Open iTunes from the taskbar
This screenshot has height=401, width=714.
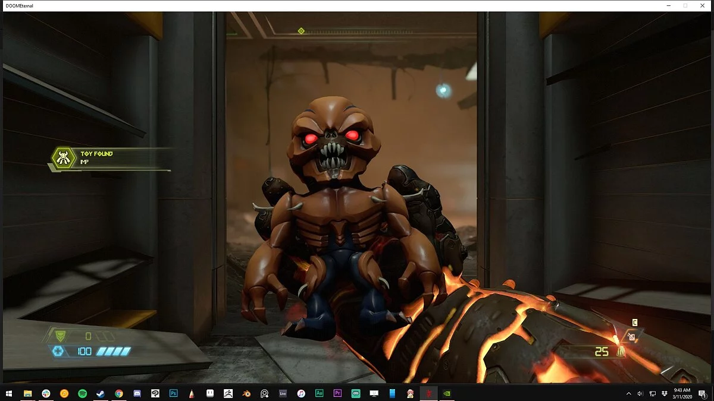point(301,393)
